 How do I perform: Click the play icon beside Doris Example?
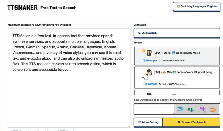pyautogui.click(x=144, y=60)
